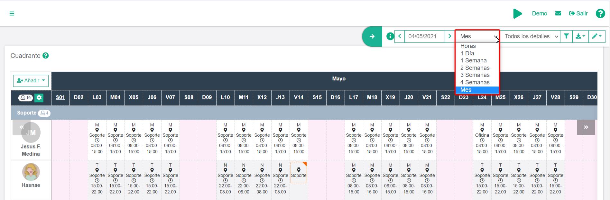
Task: Choose Horas in the period list
Action: tap(468, 46)
